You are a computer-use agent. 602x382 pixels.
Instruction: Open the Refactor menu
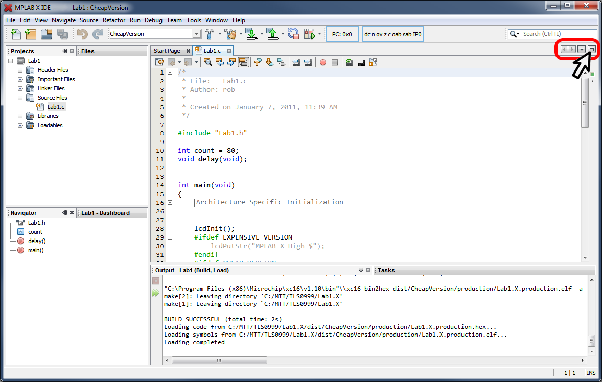(x=114, y=20)
